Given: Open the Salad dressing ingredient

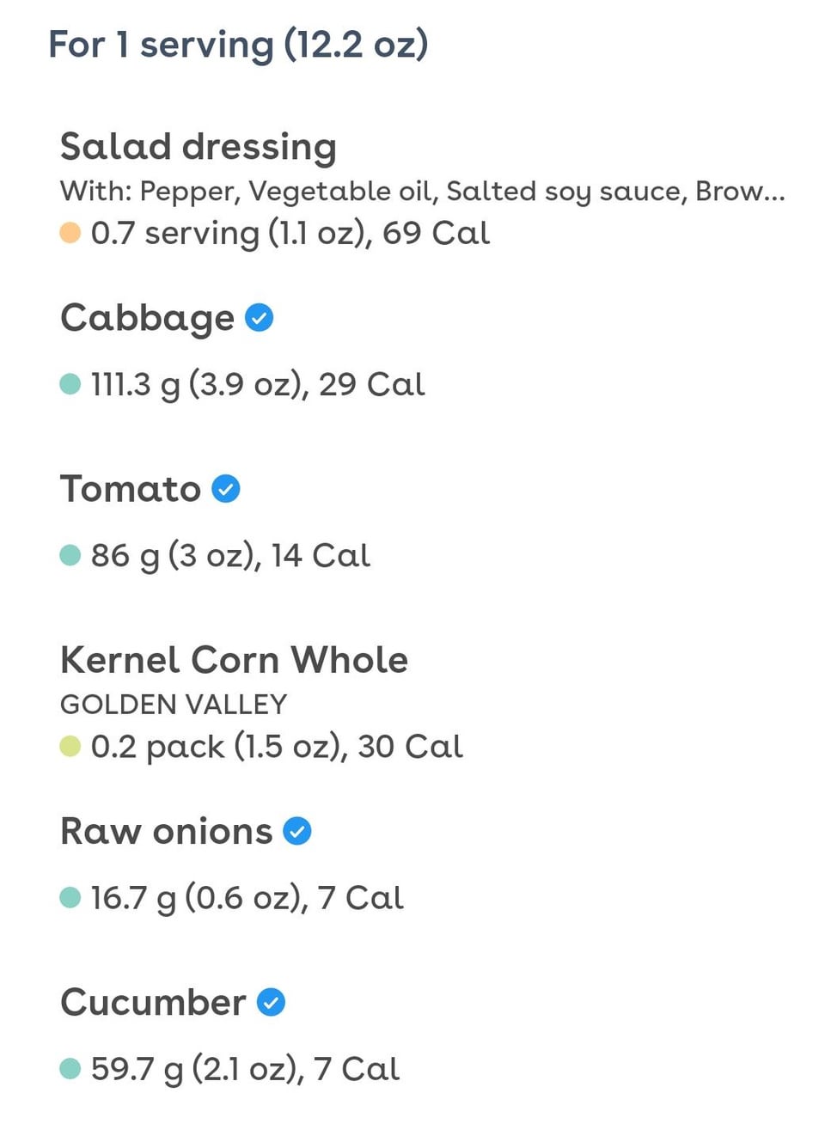Looking at the screenshot, I should point(198,147).
